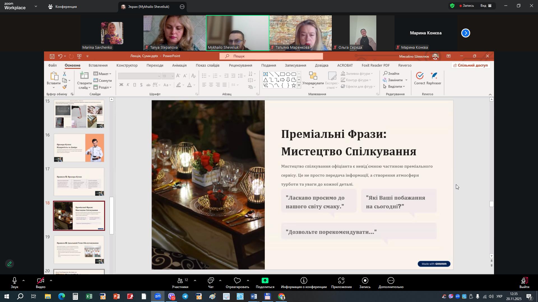Click the PowerPoint save icon

[x=52, y=56]
